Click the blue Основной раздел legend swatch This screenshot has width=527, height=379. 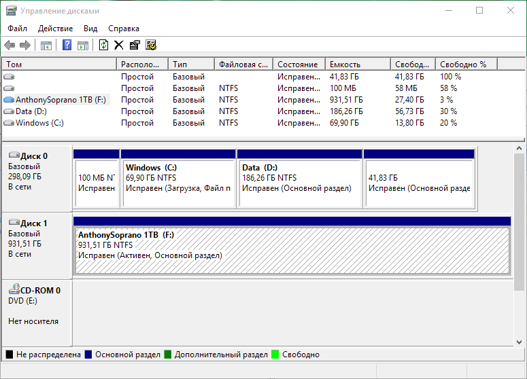click(88, 355)
